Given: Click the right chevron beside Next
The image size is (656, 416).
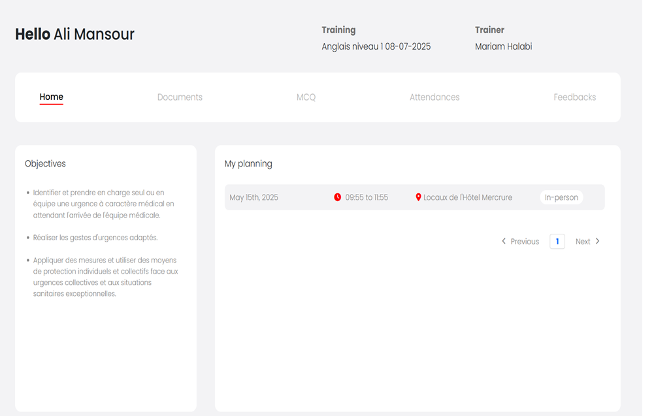Looking at the screenshot, I should pyautogui.click(x=597, y=241).
